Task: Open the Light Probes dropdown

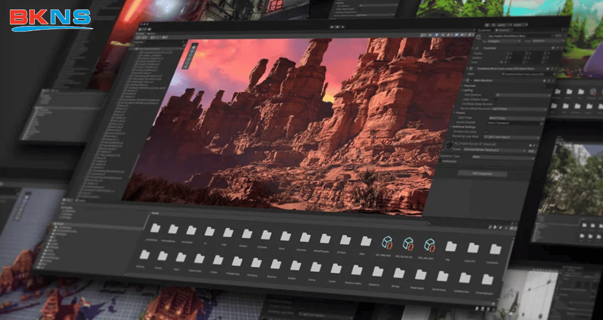Action: 516,117
